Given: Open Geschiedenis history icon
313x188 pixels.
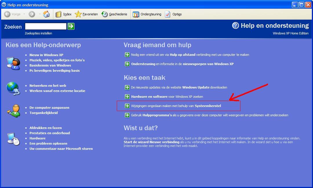Looking at the screenshot, I should (105, 14).
